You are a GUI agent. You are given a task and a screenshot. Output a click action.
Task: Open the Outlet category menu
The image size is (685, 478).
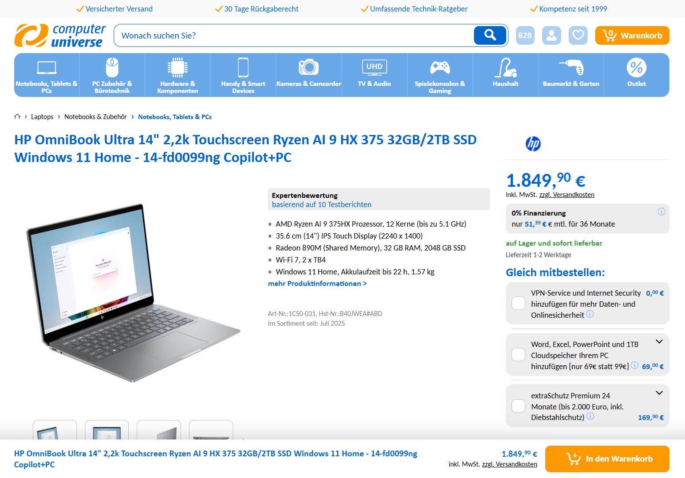(x=636, y=75)
